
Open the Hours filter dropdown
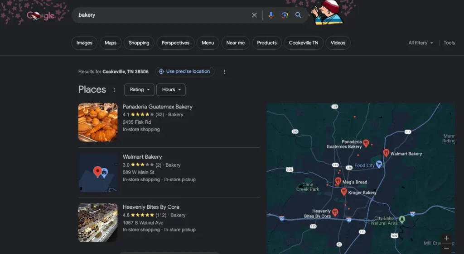coord(171,89)
